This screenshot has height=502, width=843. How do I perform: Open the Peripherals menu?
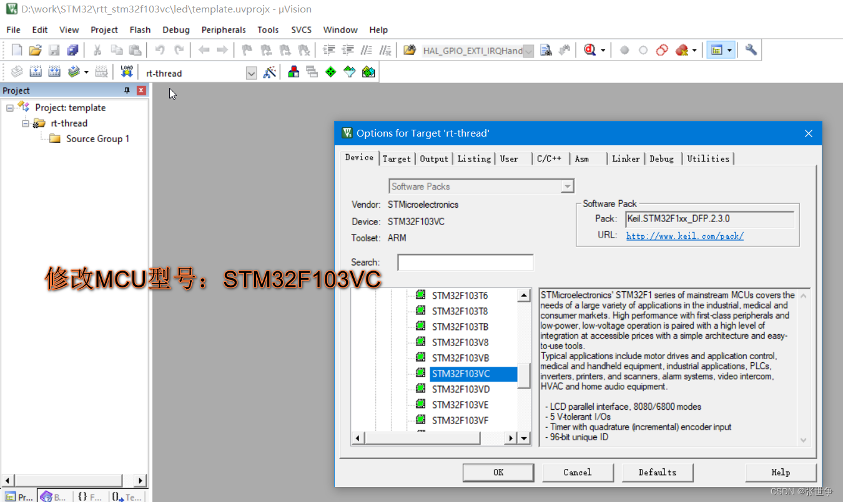(x=224, y=29)
